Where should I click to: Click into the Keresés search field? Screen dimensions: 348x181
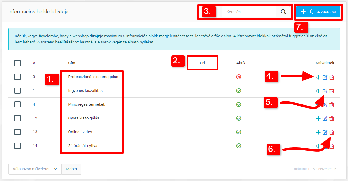(x=249, y=12)
